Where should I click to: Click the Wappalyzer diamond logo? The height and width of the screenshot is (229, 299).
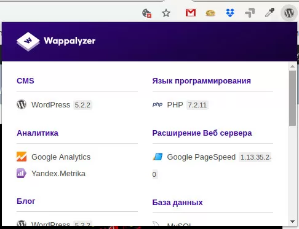click(x=28, y=41)
